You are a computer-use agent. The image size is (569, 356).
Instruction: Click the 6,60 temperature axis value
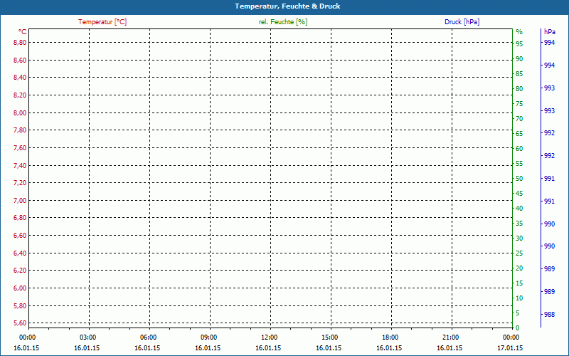[20, 236]
